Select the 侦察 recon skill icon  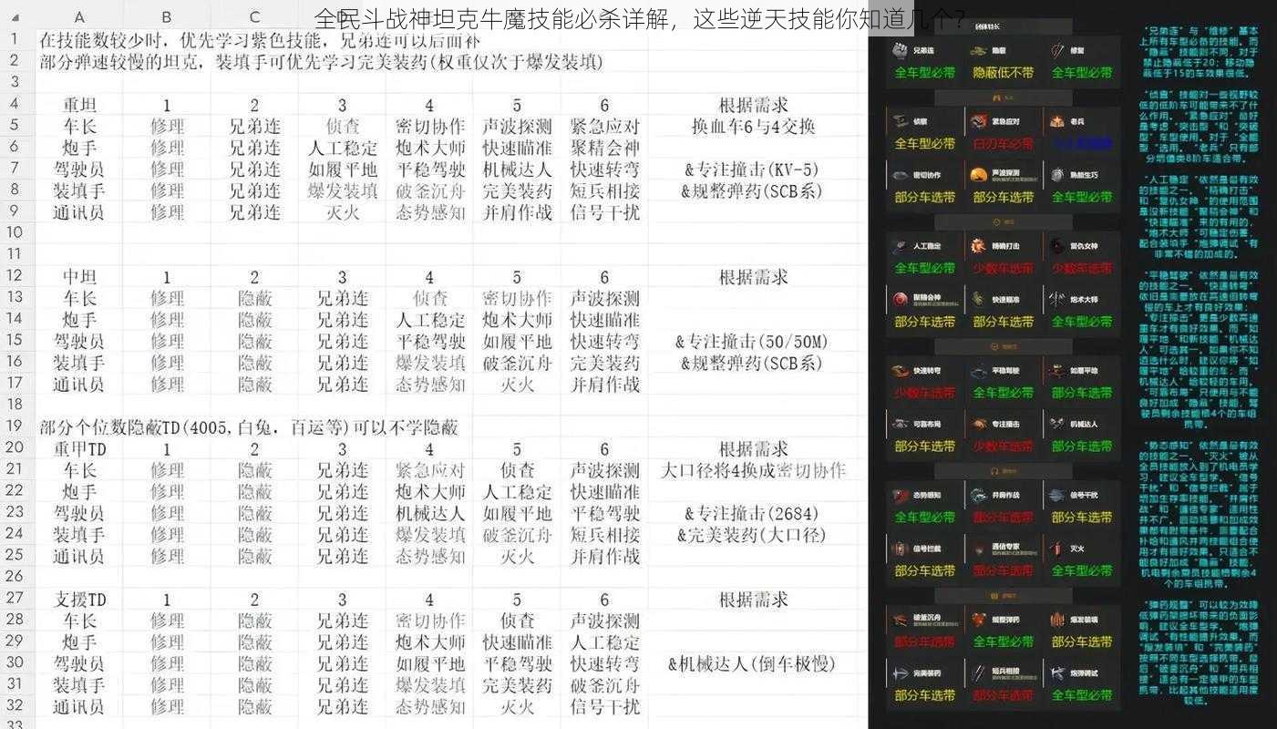point(900,122)
